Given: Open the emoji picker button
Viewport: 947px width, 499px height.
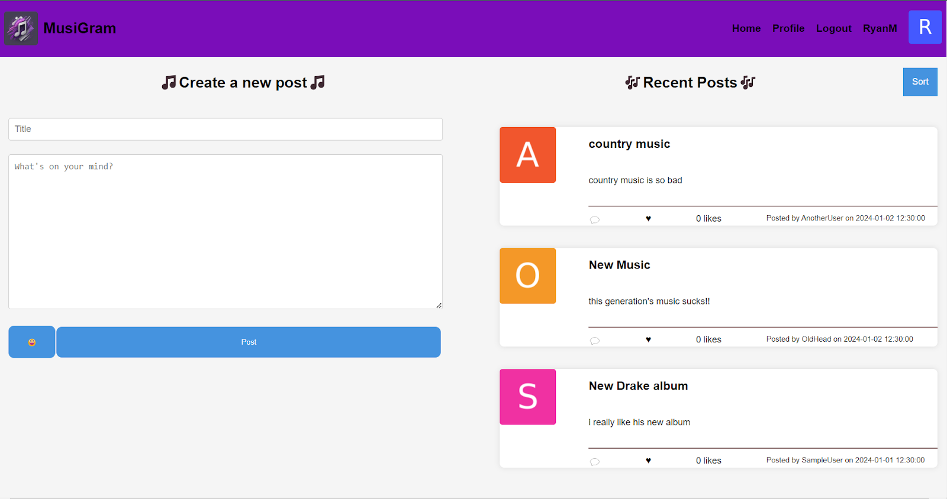Looking at the screenshot, I should click(x=32, y=342).
